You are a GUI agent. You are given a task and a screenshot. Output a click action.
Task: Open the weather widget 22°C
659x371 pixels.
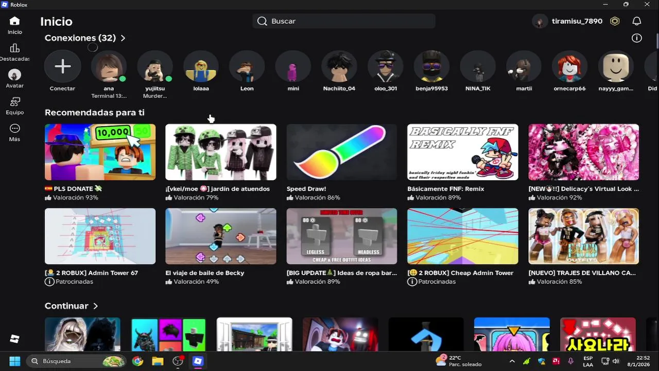click(458, 361)
